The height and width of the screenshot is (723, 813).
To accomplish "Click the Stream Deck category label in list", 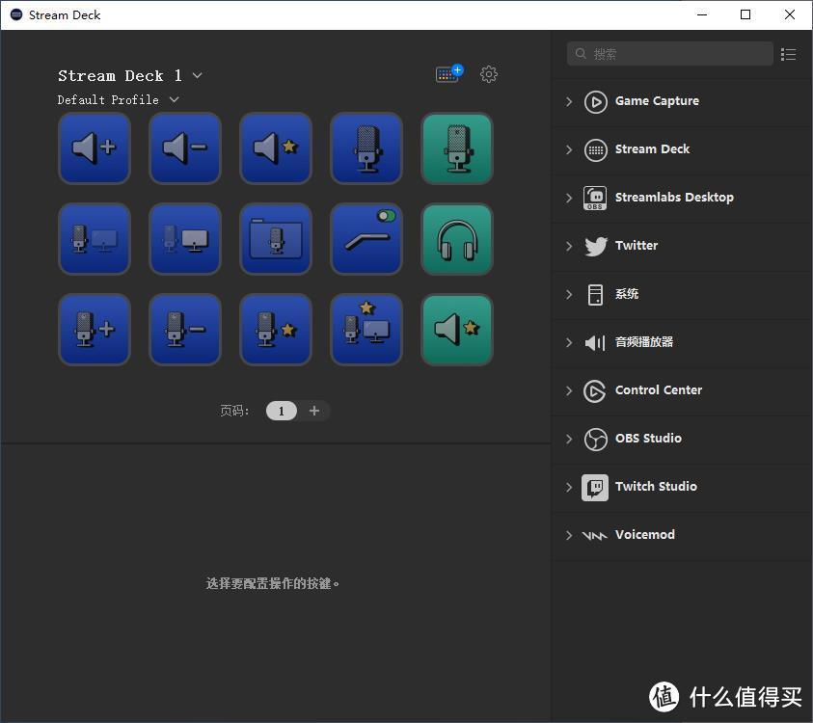I will pos(652,149).
